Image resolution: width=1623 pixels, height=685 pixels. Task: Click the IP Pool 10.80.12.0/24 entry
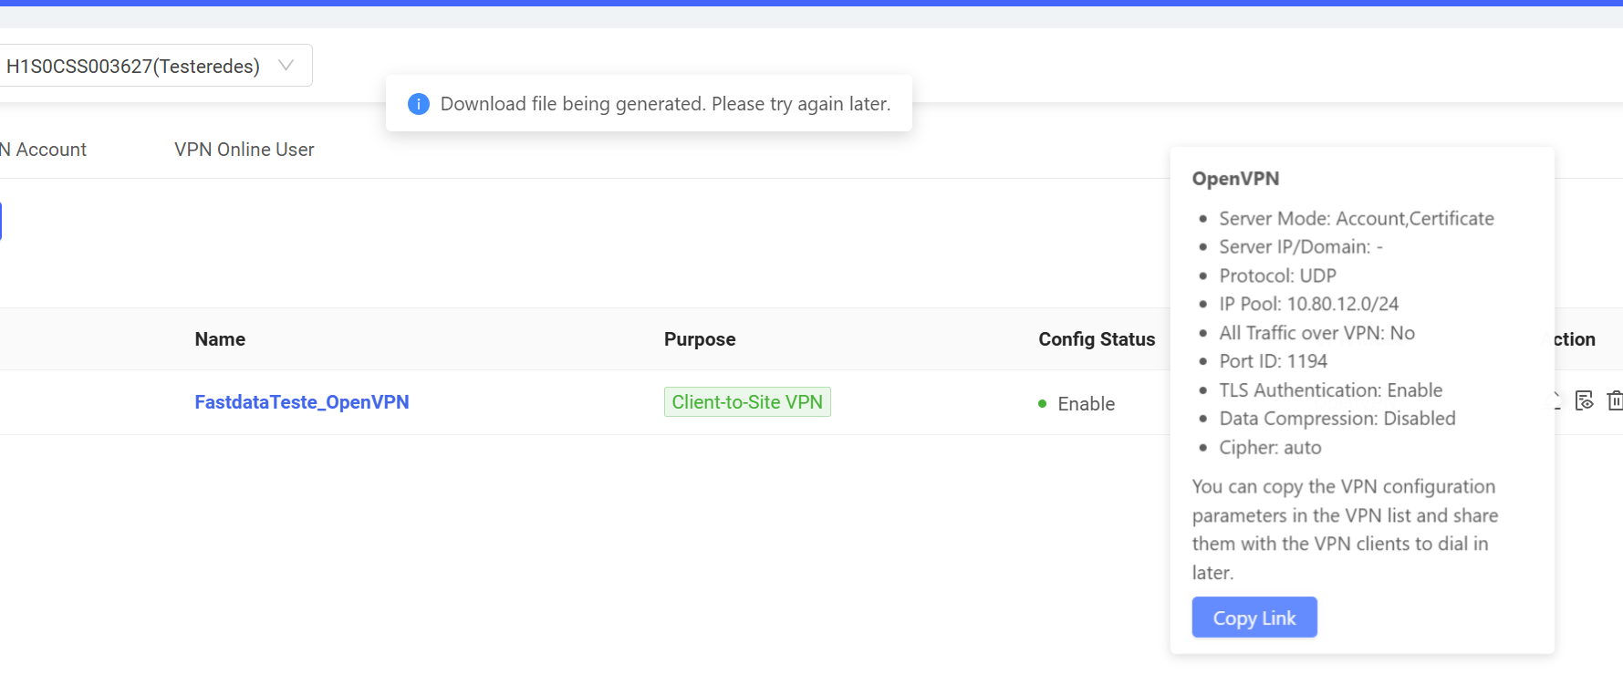click(1309, 304)
